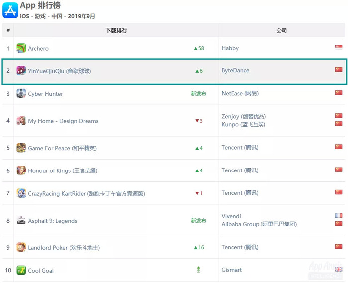Click the ▲6 rank change for YinYueQiuQiu
348x283 pixels.
tap(199, 71)
